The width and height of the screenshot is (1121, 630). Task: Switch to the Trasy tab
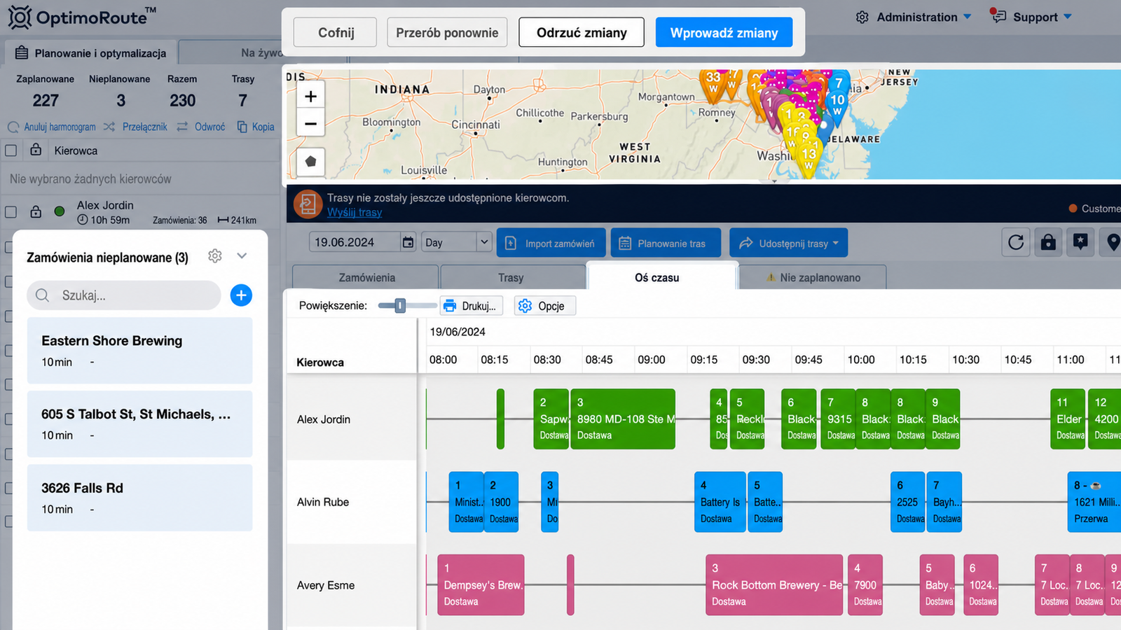click(511, 277)
